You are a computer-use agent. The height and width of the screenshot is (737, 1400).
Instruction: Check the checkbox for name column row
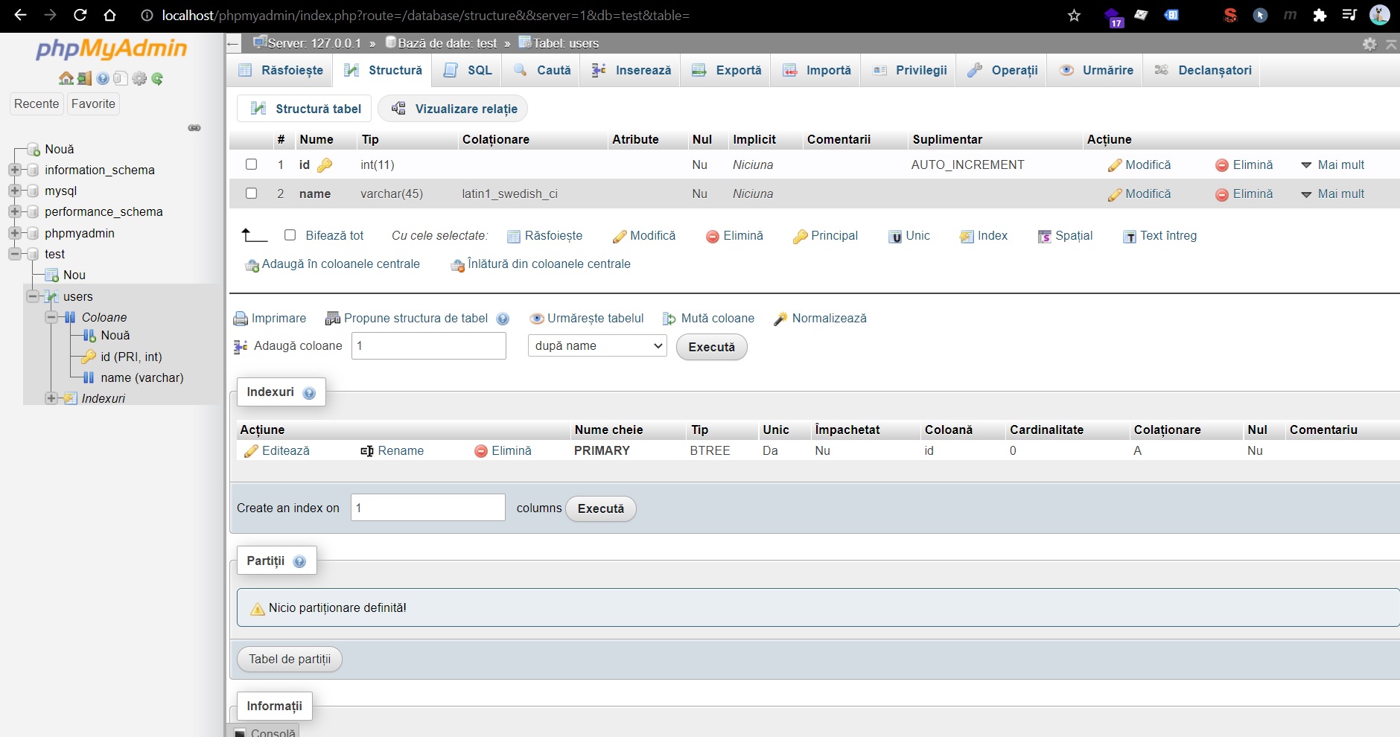coord(252,194)
